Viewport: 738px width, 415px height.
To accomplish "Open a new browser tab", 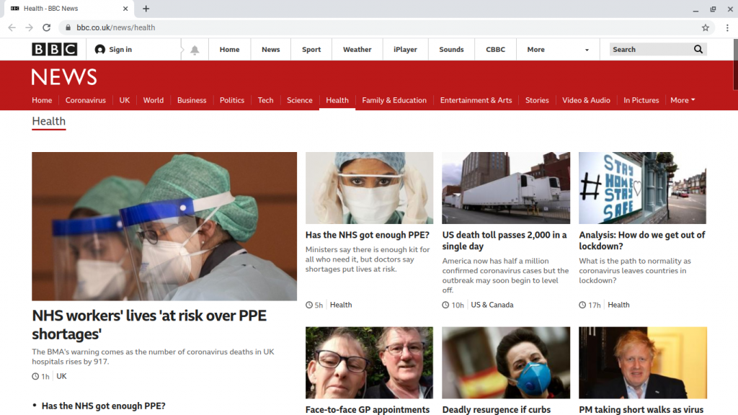I will pos(146,9).
